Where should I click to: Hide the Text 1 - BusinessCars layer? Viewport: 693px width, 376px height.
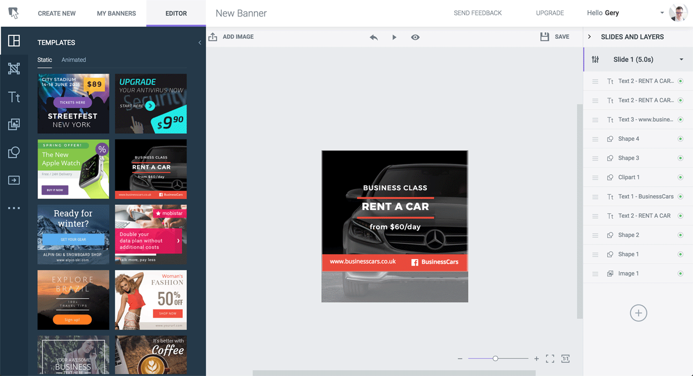coord(680,197)
